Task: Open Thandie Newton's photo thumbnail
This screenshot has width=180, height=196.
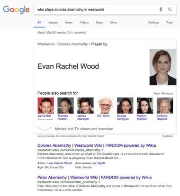Action: [65, 106]
